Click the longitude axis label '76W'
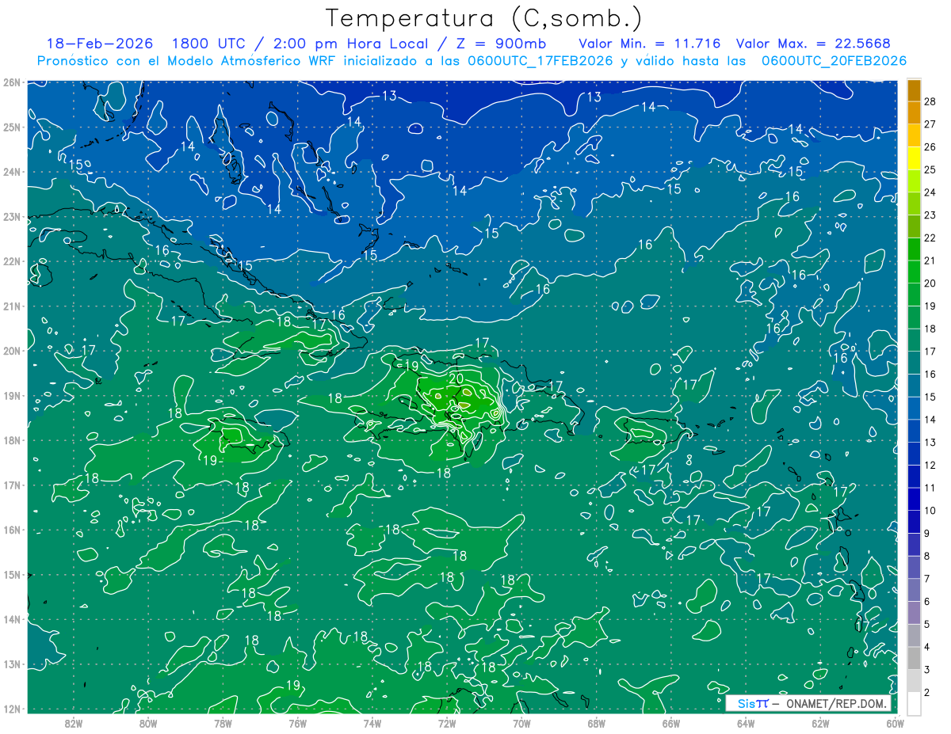The height and width of the screenshot is (734, 951). pos(297,723)
